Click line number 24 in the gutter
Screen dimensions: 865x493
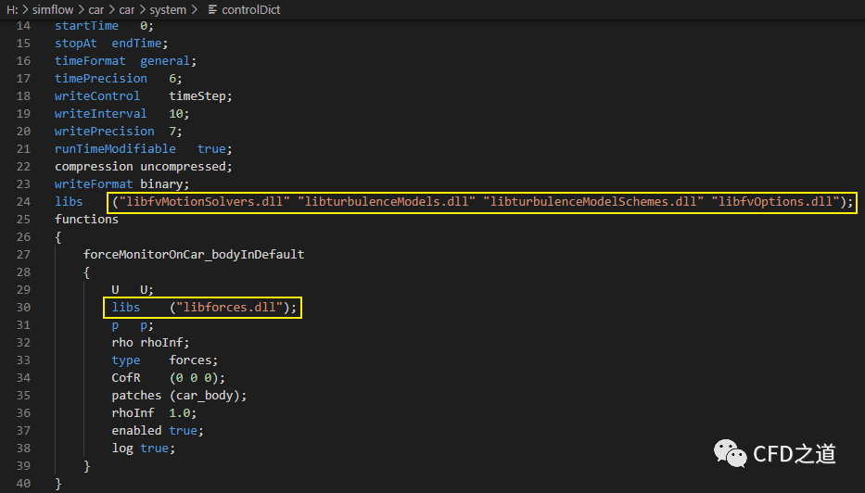(x=22, y=201)
